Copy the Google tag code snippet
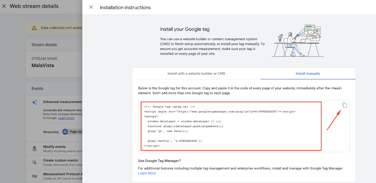 tap(345, 105)
